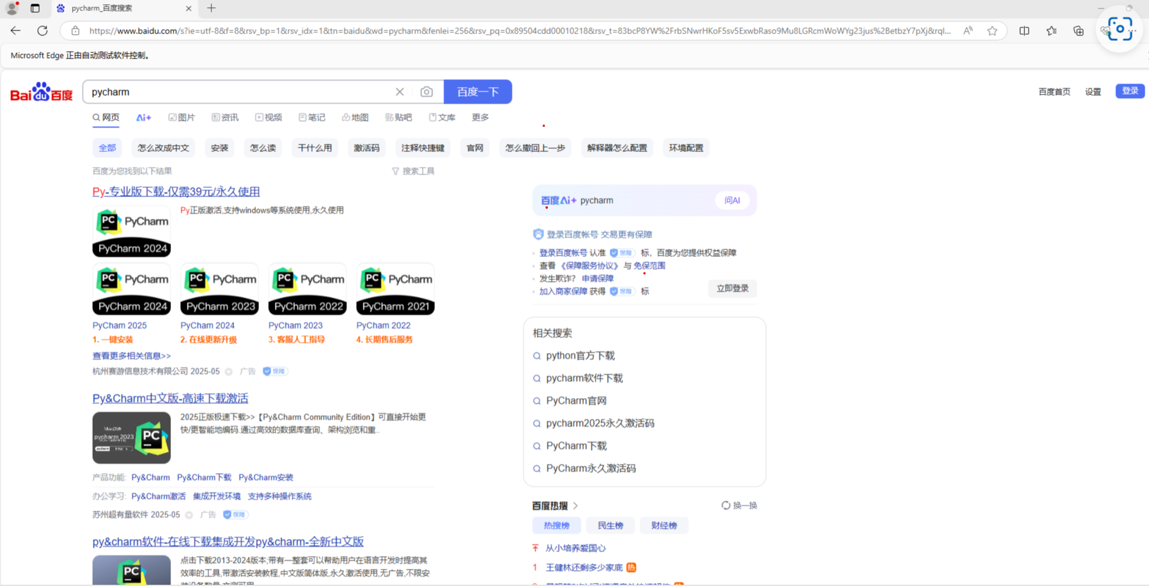Select the 注释快捷键 filter chip
The width and height of the screenshot is (1149, 586).
(x=423, y=148)
